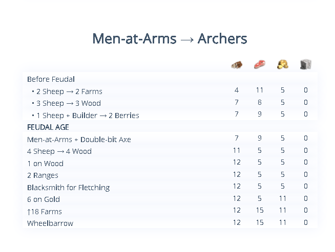Click wood count 4 in 2 Farms row
This screenshot has width=335, height=252.
(237, 90)
